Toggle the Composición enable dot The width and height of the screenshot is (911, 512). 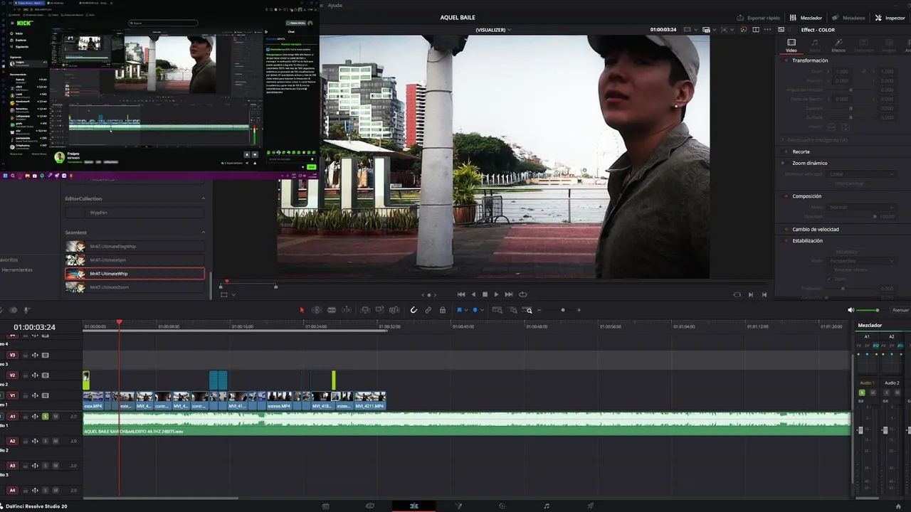tap(786, 196)
